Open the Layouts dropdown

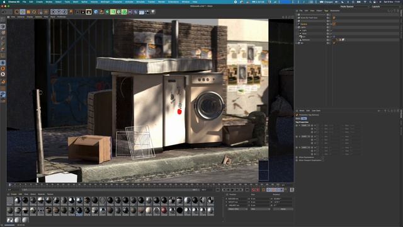(x=386, y=7)
